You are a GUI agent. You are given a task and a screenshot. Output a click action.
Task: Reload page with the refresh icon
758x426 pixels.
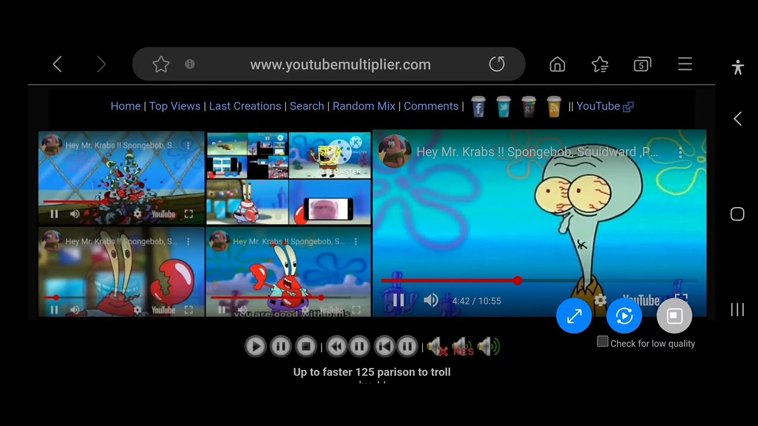pyautogui.click(x=497, y=64)
